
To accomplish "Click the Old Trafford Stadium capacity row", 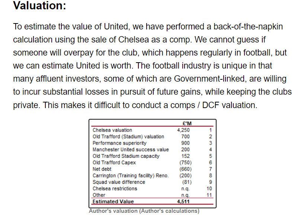I will (153, 156).
